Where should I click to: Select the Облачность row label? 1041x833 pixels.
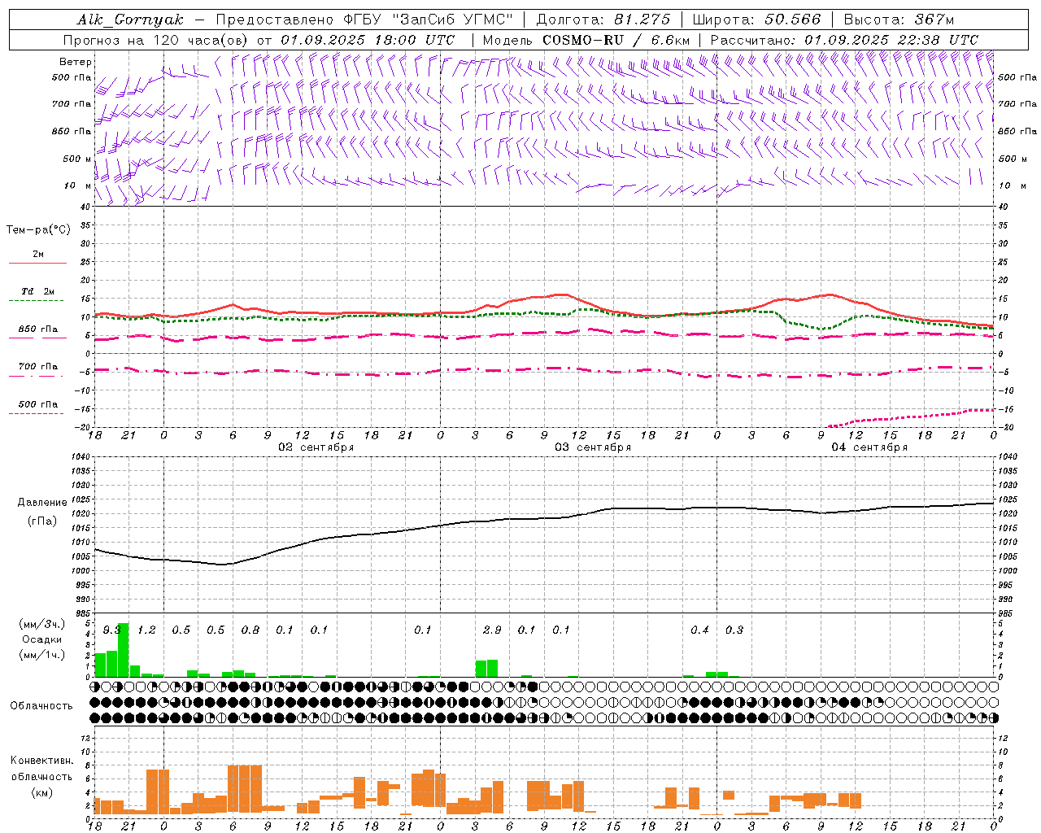[41, 705]
